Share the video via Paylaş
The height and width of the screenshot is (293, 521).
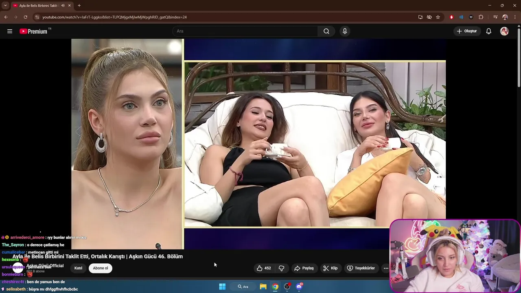pyautogui.click(x=304, y=268)
